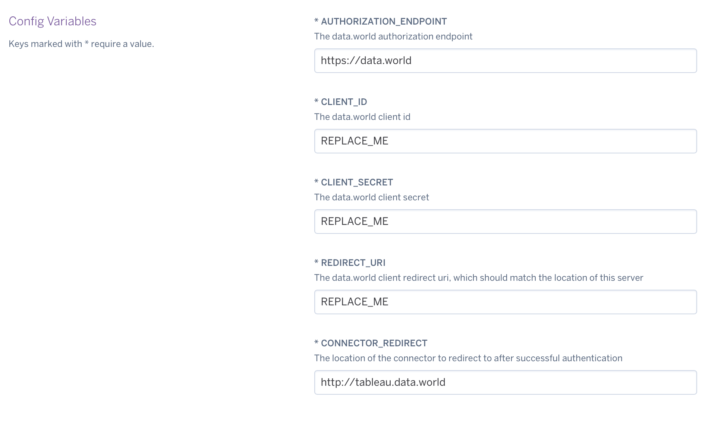Focus the CLIENT_ID text box
Image resolution: width=721 pixels, height=426 pixels.
505,141
